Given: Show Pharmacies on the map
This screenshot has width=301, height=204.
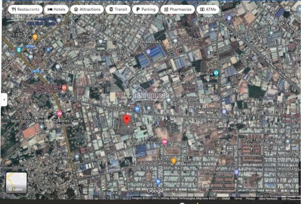Looking at the screenshot, I should (177, 9).
